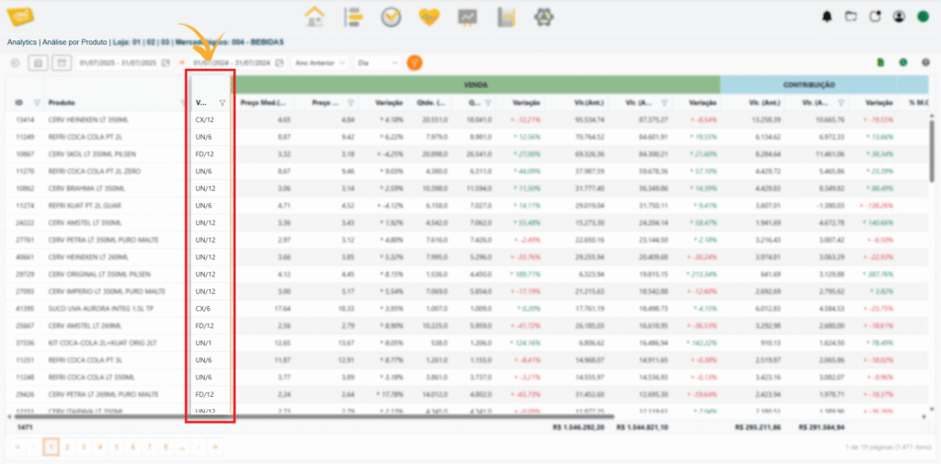Go to page 8
Viewport: 941px width, 464px height.
pos(165,447)
